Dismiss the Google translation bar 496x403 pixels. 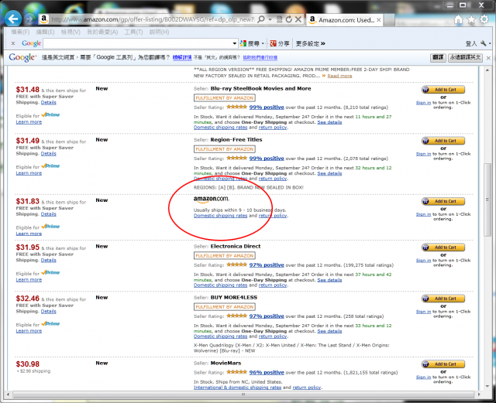[488, 58]
